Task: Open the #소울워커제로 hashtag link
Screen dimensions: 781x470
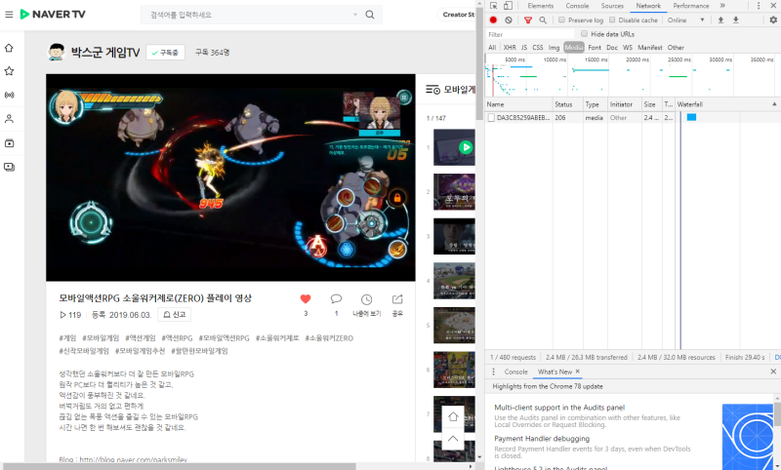Action: click(277, 337)
